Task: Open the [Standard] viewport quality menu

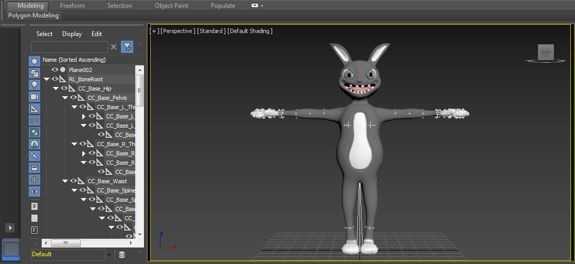Action: [211, 31]
